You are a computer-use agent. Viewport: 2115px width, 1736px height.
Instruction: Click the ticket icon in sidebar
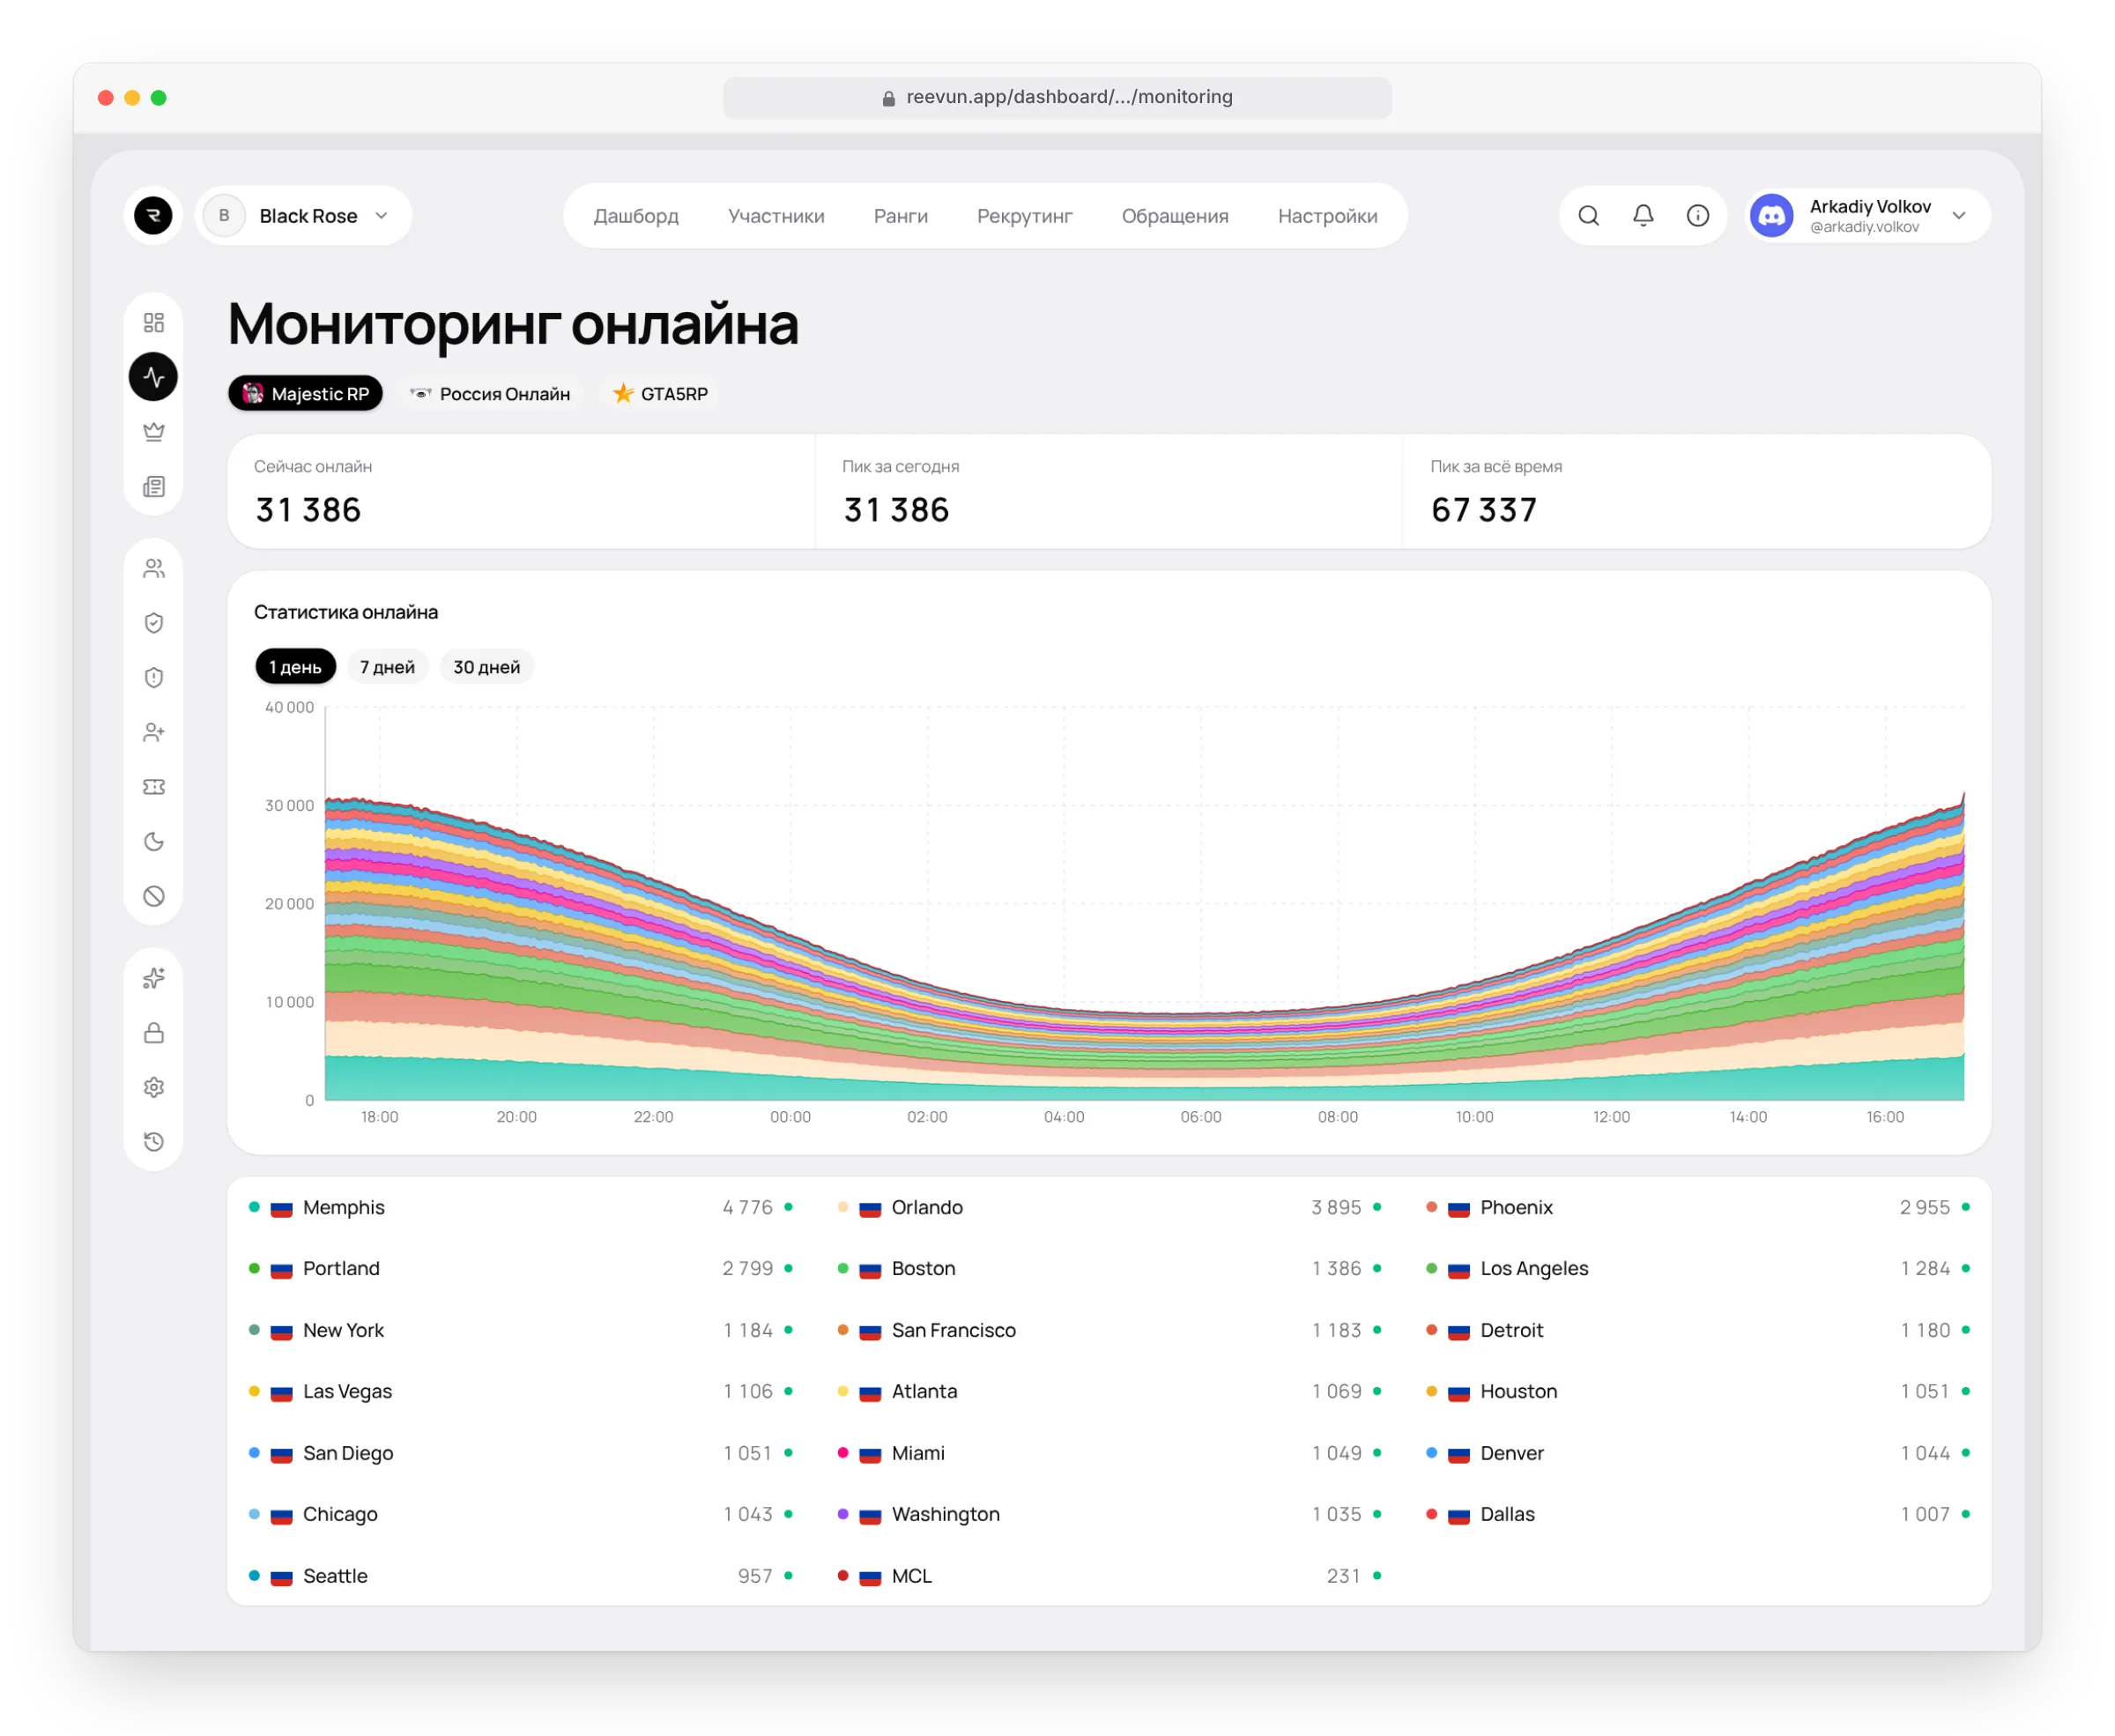153,787
